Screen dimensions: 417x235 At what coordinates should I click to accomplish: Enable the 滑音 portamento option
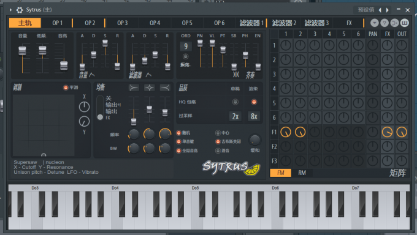(218, 151)
